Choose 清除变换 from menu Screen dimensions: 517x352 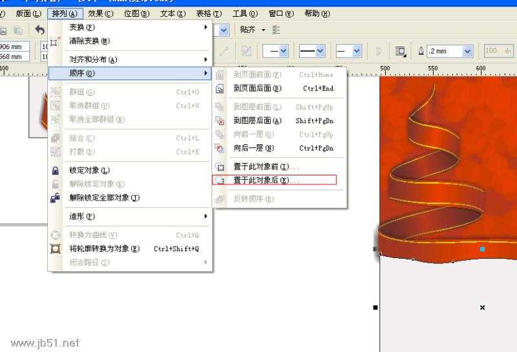[131, 41]
